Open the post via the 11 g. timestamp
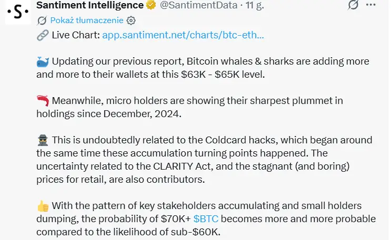The height and width of the screenshot is (240, 391). click(x=255, y=5)
